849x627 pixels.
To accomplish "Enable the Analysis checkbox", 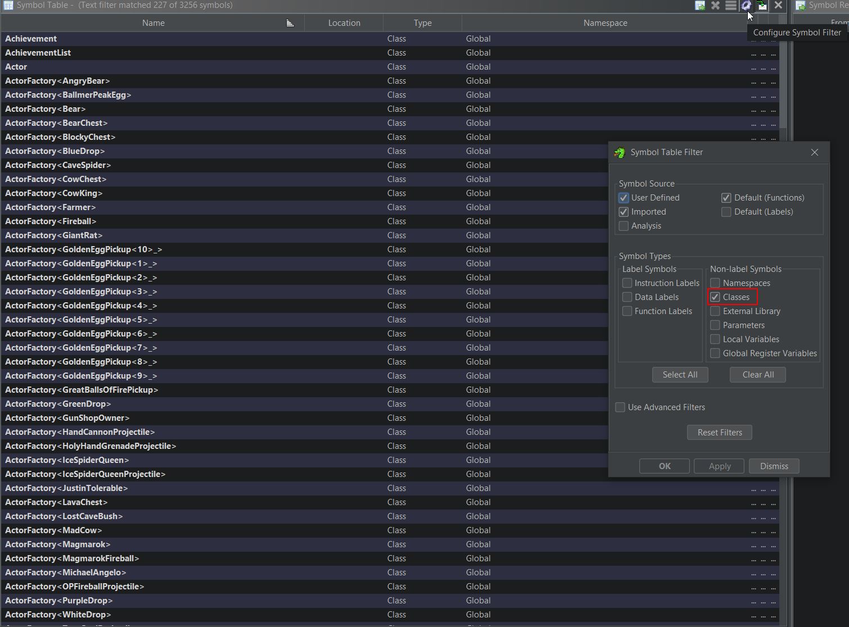I will [624, 226].
